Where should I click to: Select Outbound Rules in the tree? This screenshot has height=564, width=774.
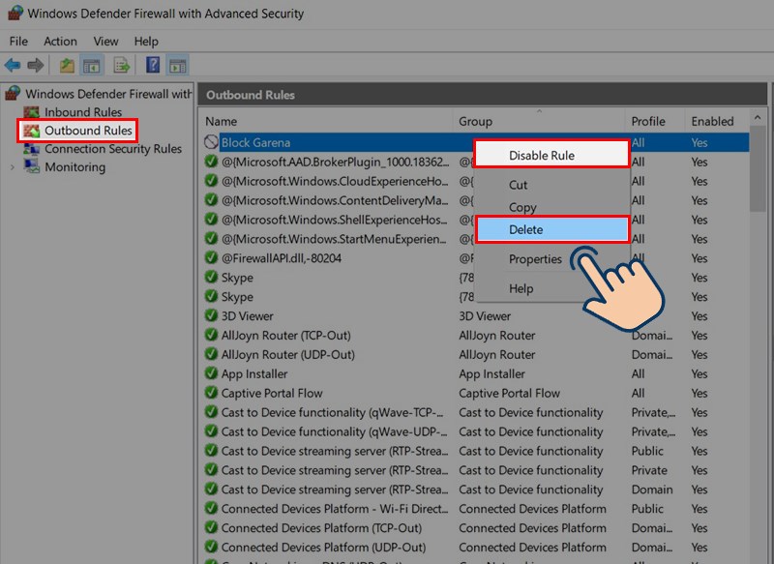(x=88, y=131)
